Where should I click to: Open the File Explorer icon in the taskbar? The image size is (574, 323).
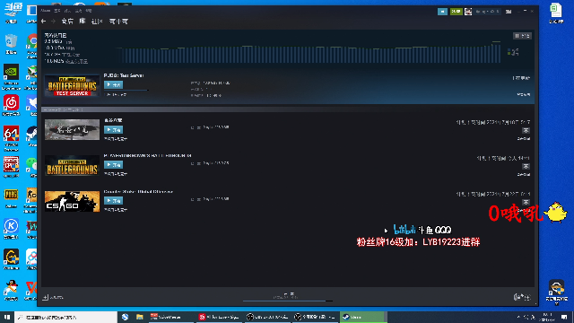tap(140, 317)
